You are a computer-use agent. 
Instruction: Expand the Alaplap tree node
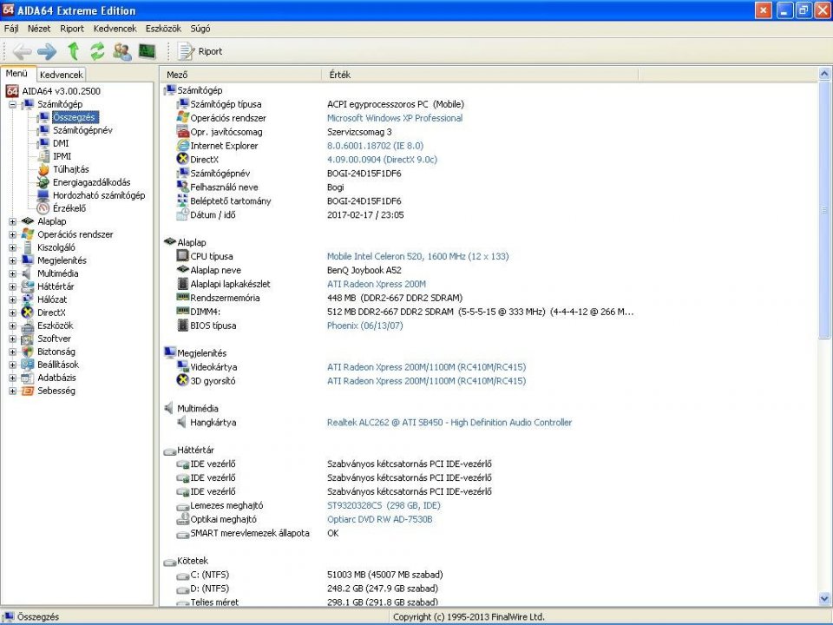coord(13,221)
